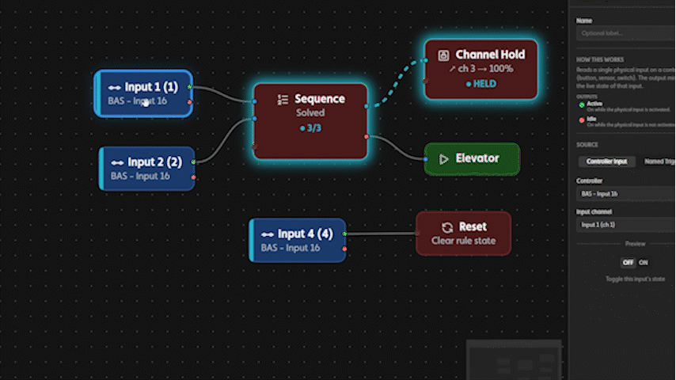
Task: Click the Input 4 (4) node's switch icon
Action: (x=268, y=234)
